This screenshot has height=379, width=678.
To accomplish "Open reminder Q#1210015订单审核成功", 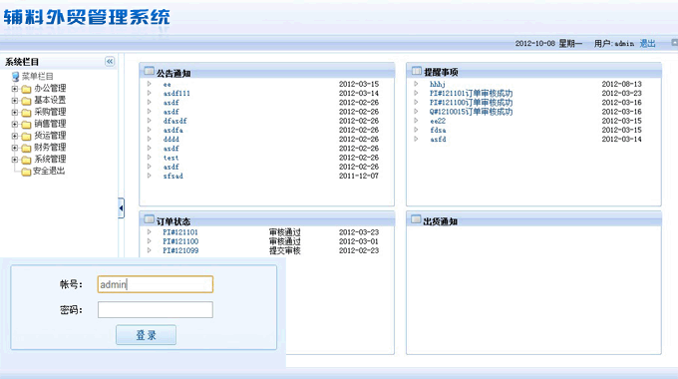I will click(471, 112).
